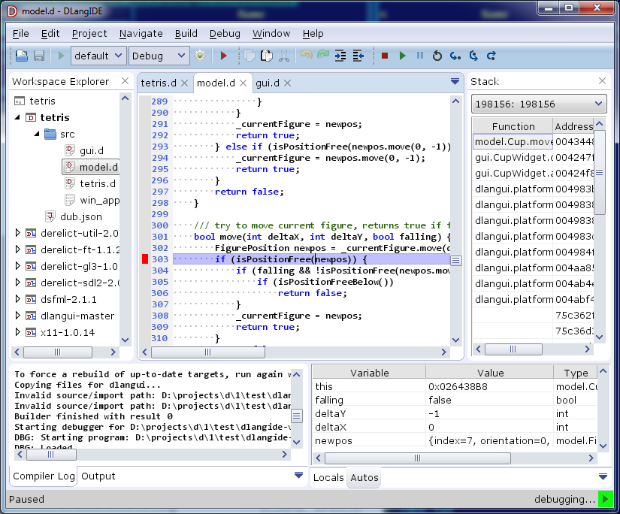This screenshot has width=620, height=514.
Task: Click the Restart debugging circular arrow
Action: (x=437, y=56)
